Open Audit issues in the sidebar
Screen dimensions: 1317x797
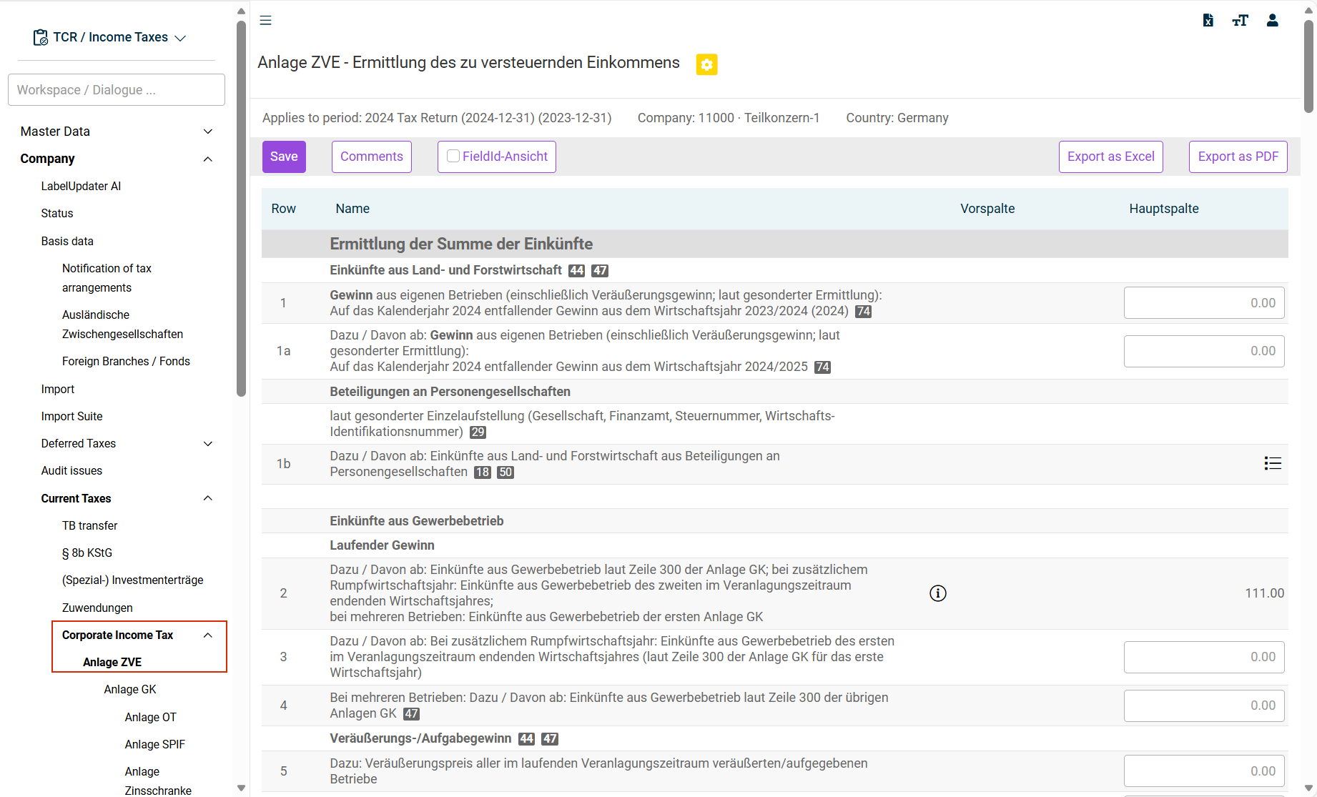[x=71, y=470]
